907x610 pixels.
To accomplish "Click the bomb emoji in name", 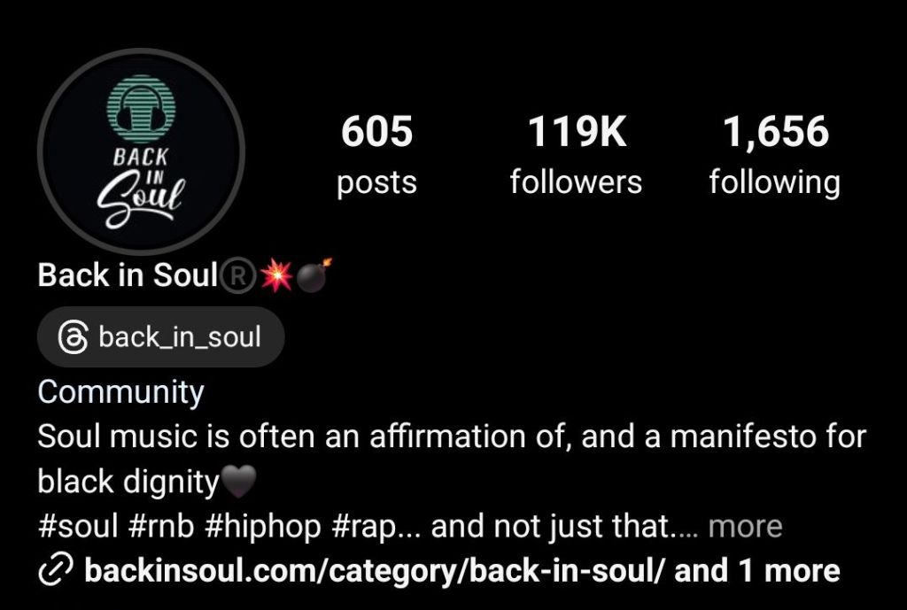I will pyautogui.click(x=314, y=274).
